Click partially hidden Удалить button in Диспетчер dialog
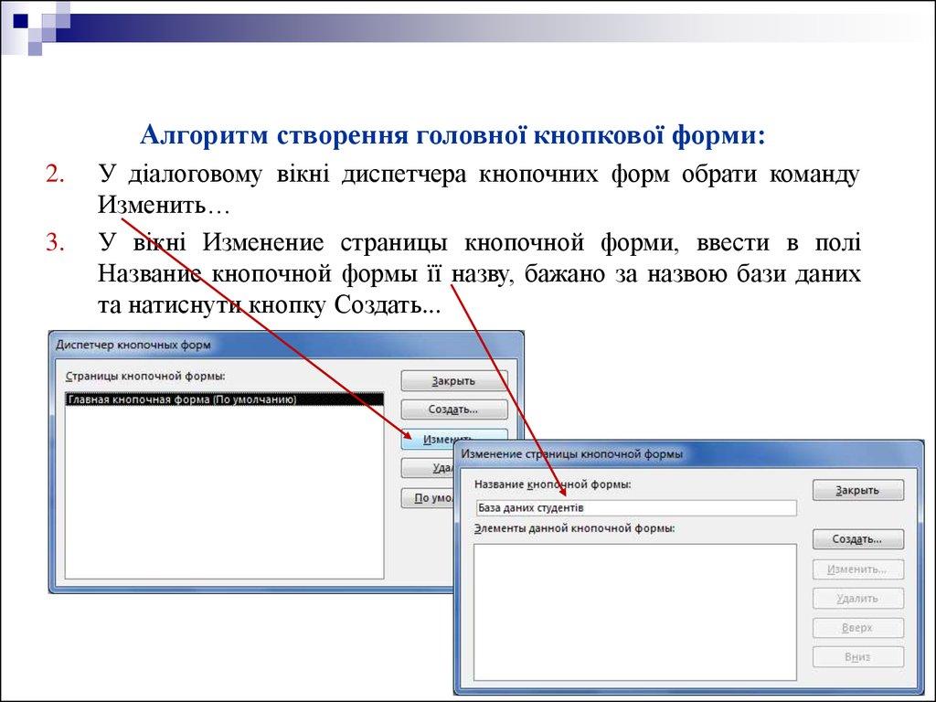This screenshot has width=936, height=702. coord(428,468)
